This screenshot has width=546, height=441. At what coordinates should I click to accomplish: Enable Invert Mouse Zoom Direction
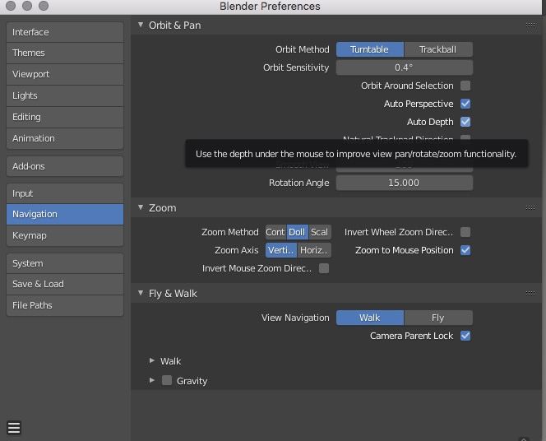(324, 268)
